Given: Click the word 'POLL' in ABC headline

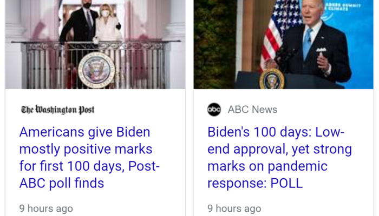Looking at the screenshot, I should pos(286,183).
